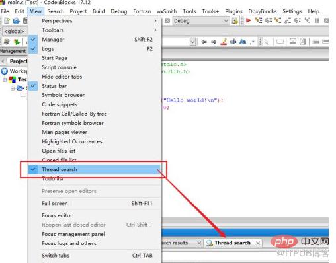Uncheck Manager in the View menu

(x=95, y=40)
